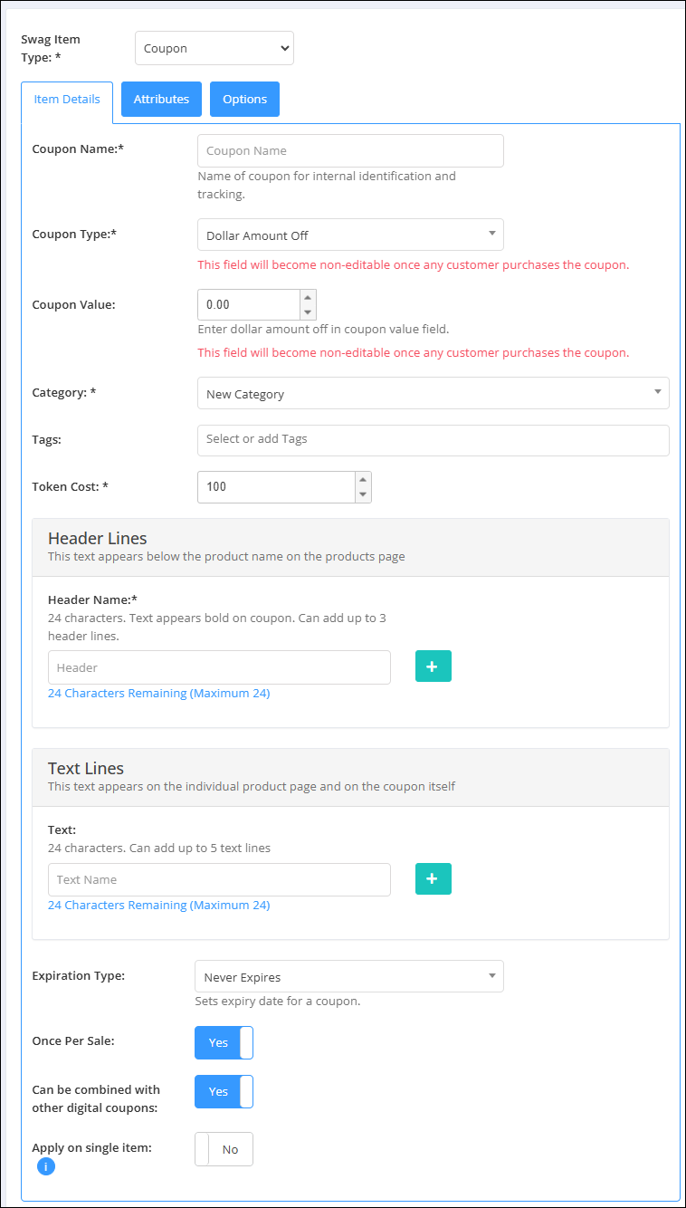The width and height of the screenshot is (686, 1208).
Task: Click the info icon under Apply on single item
Action: click(x=46, y=1166)
